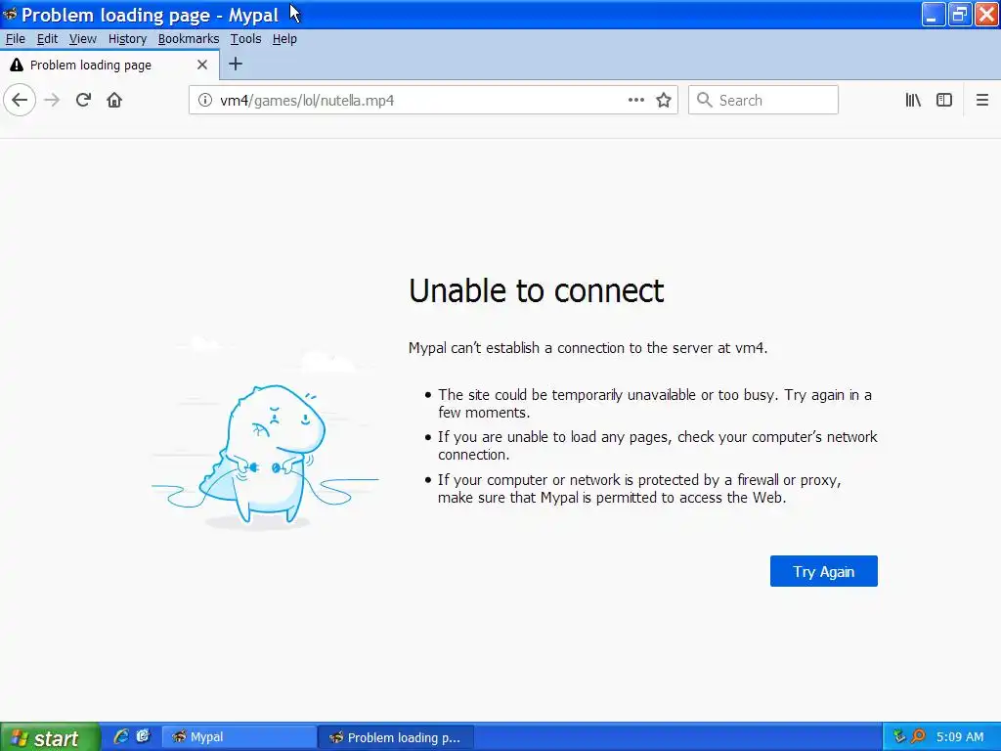Open the File menu
The height and width of the screenshot is (751, 1001).
pos(16,39)
